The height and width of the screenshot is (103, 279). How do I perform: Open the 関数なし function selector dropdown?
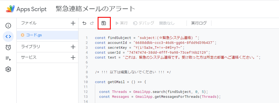pyautogui.click(x=167, y=23)
